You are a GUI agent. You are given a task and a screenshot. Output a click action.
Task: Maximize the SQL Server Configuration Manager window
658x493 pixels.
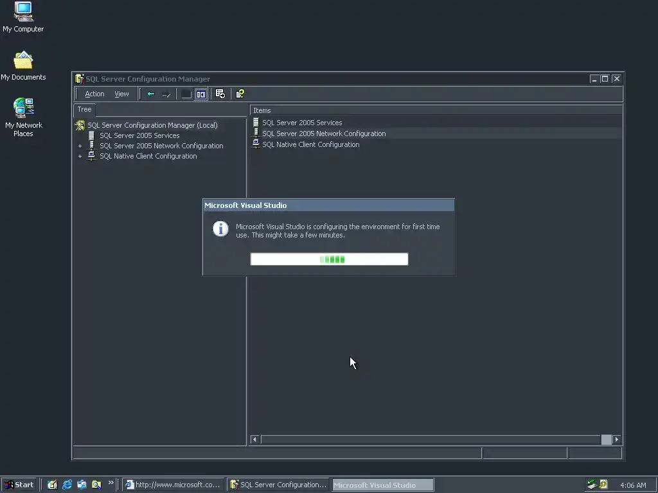(605, 79)
